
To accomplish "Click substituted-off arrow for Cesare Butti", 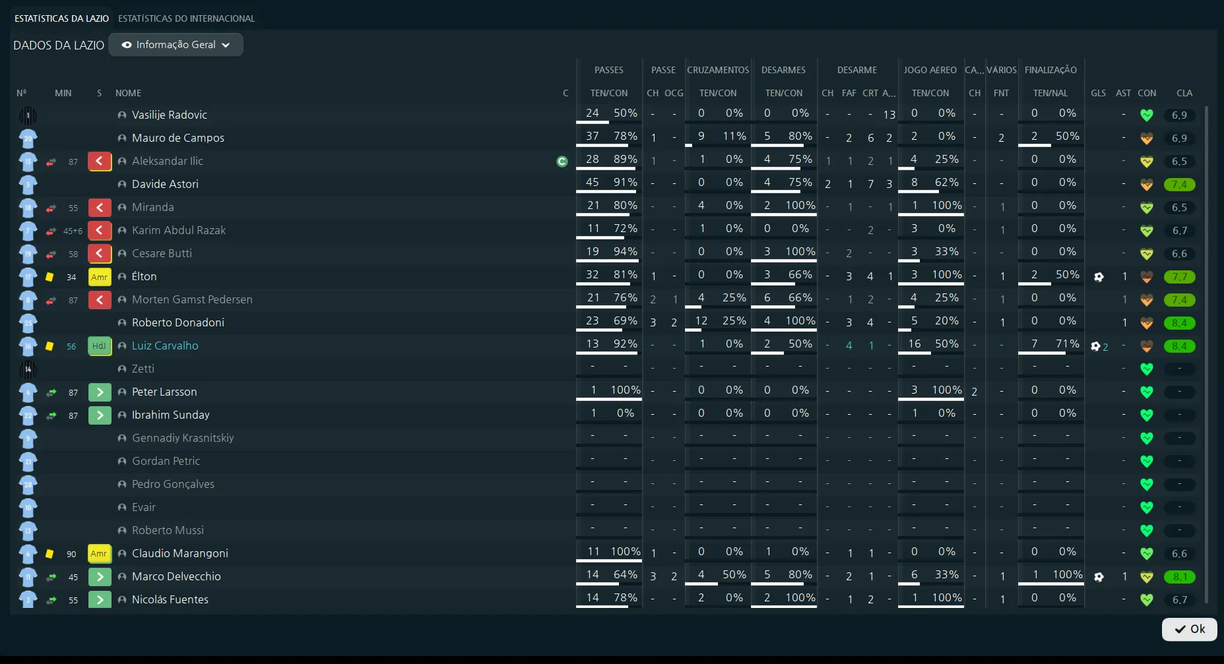I will click(x=100, y=253).
